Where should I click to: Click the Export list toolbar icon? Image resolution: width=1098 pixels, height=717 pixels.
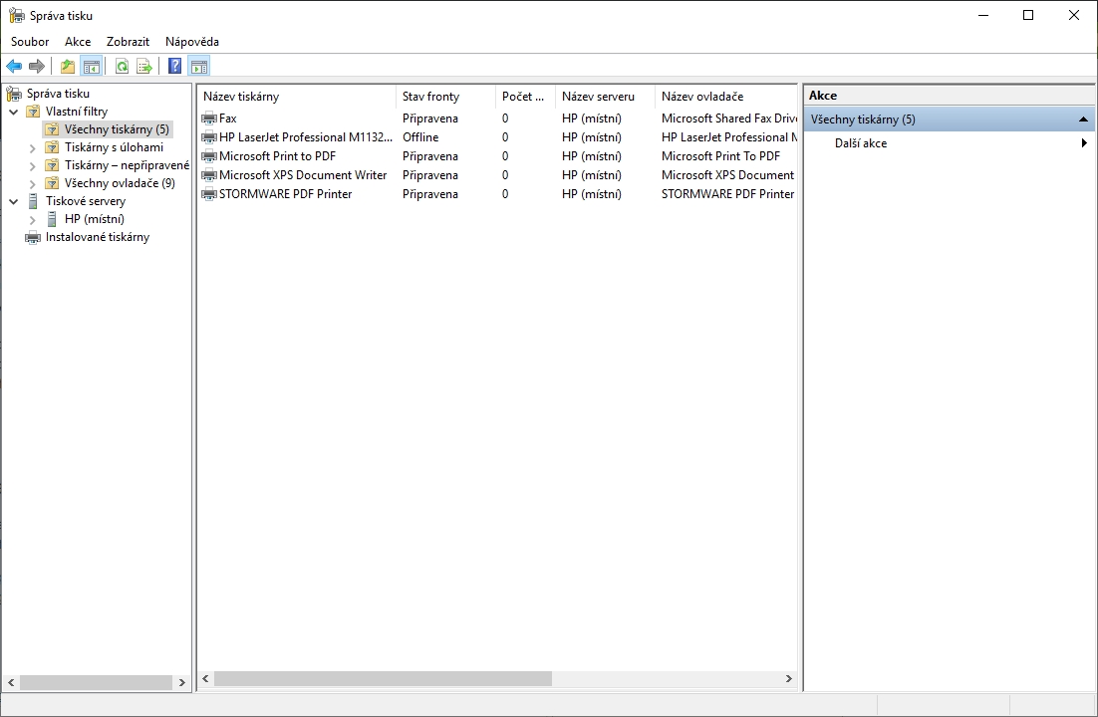pos(143,66)
